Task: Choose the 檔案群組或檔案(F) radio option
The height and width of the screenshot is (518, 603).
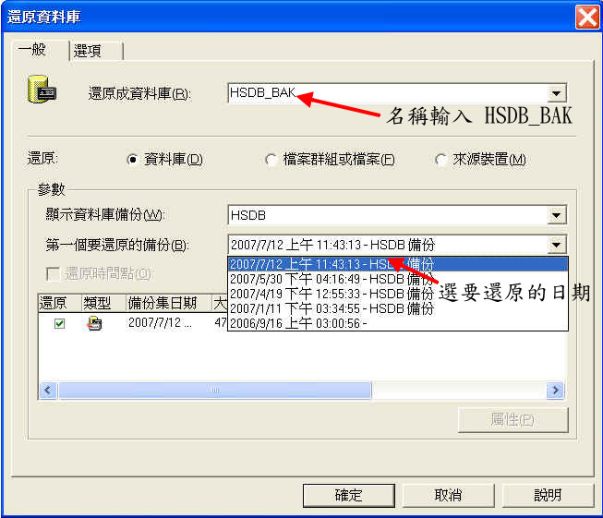Action: (x=271, y=159)
